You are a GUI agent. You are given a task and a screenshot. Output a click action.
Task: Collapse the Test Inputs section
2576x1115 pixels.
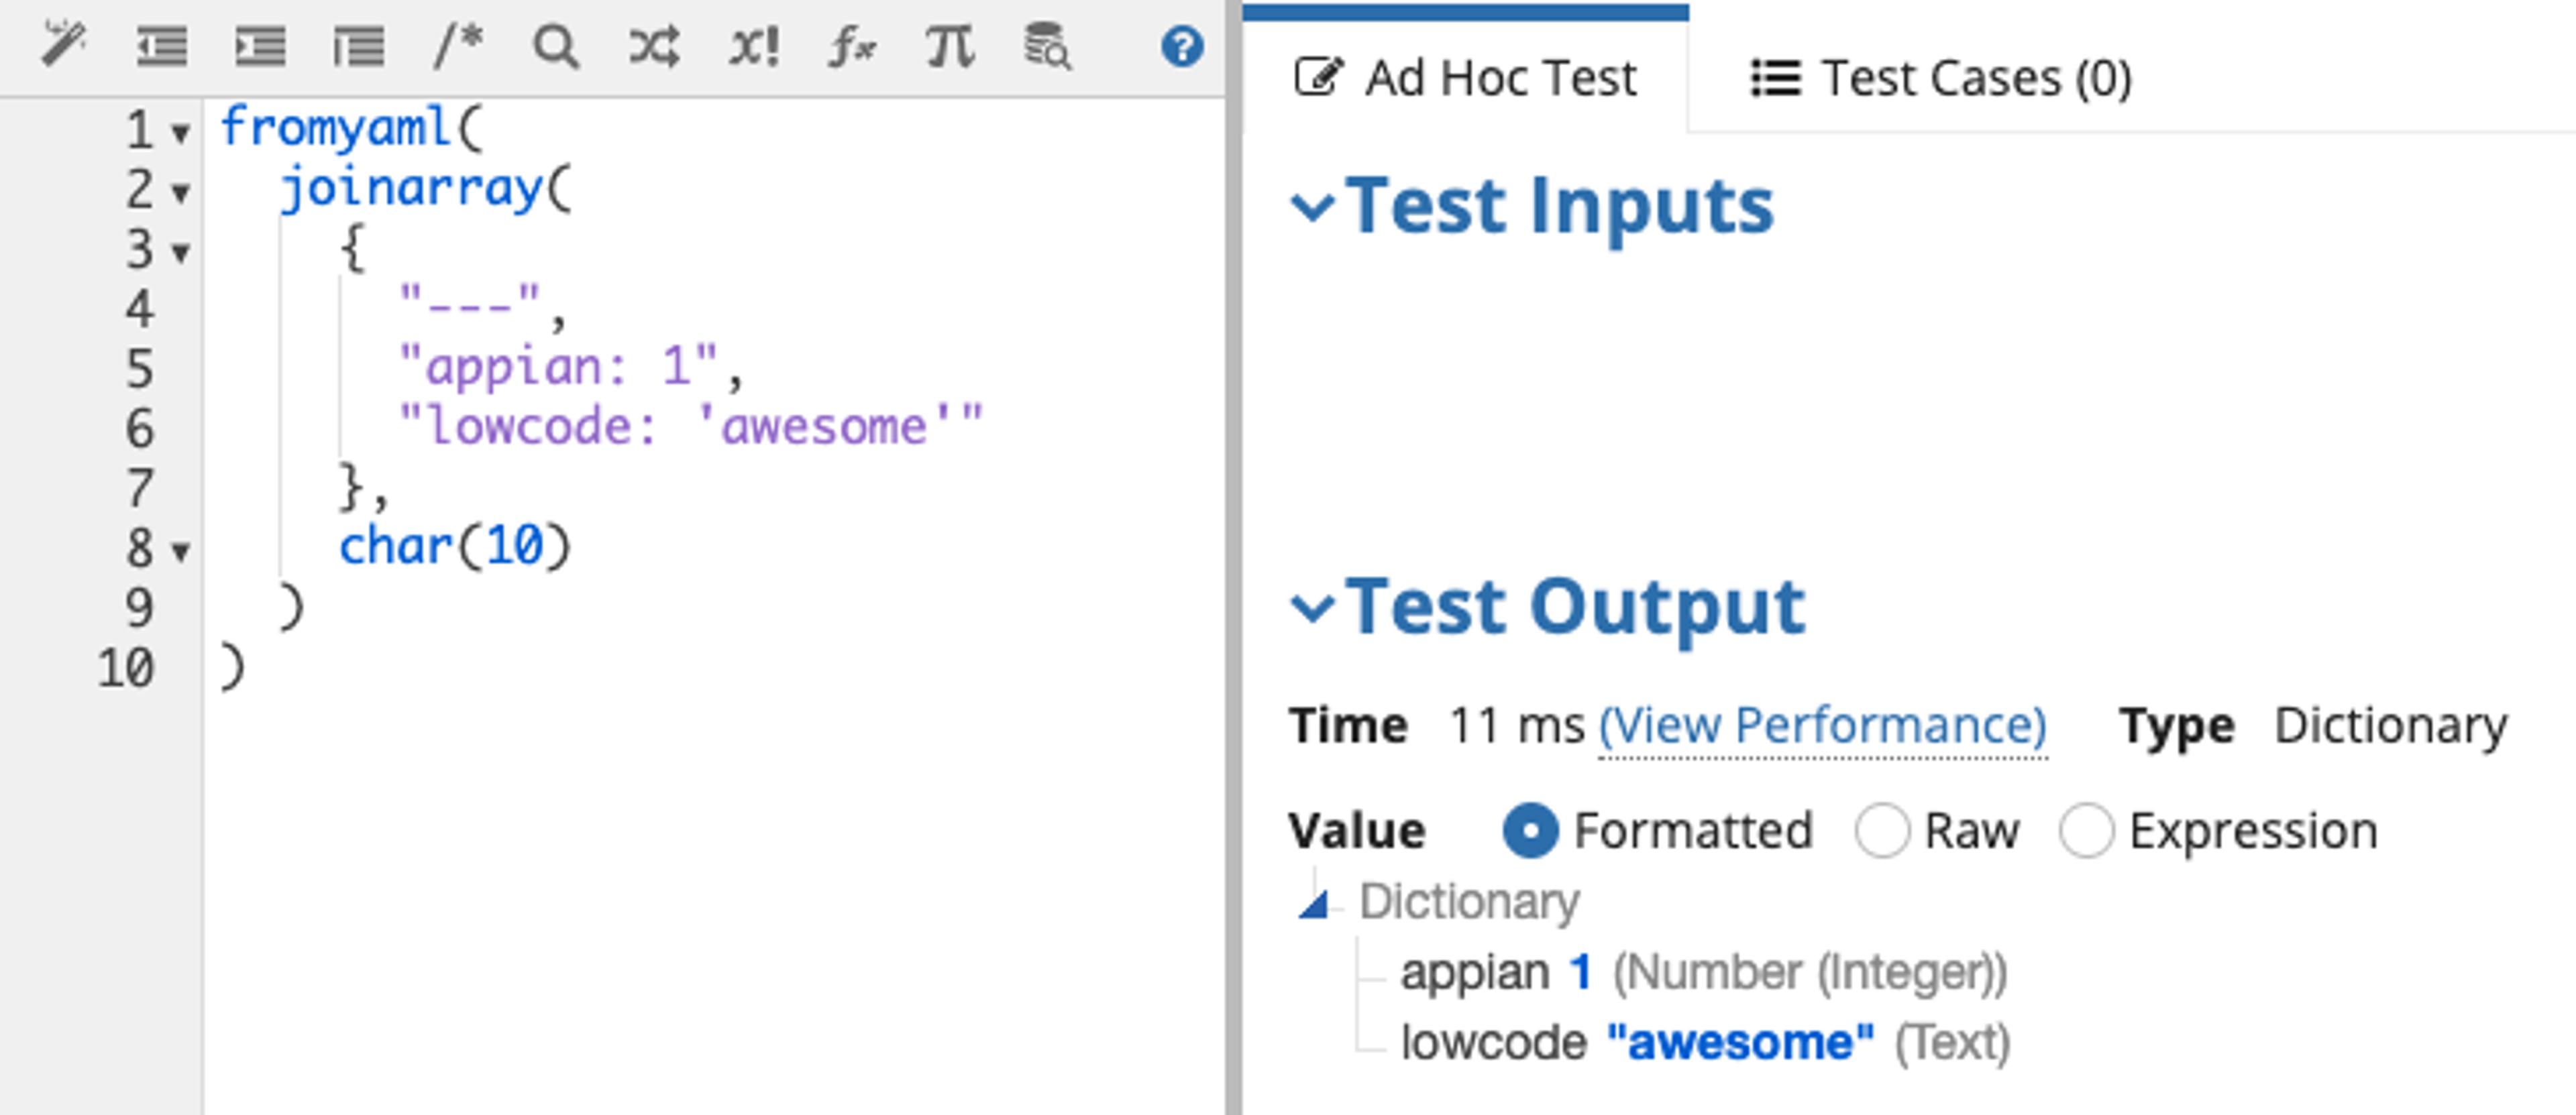1313,207
